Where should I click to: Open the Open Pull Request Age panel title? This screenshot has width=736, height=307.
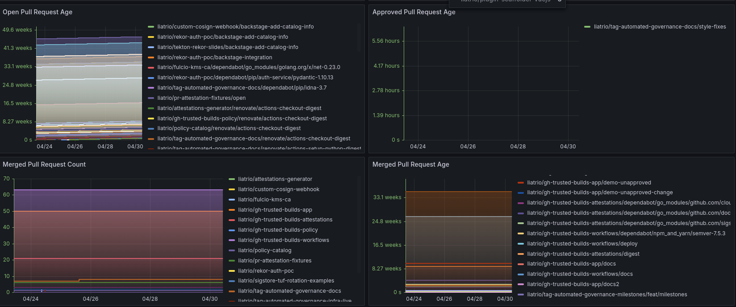pyautogui.click(x=38, y=12)
